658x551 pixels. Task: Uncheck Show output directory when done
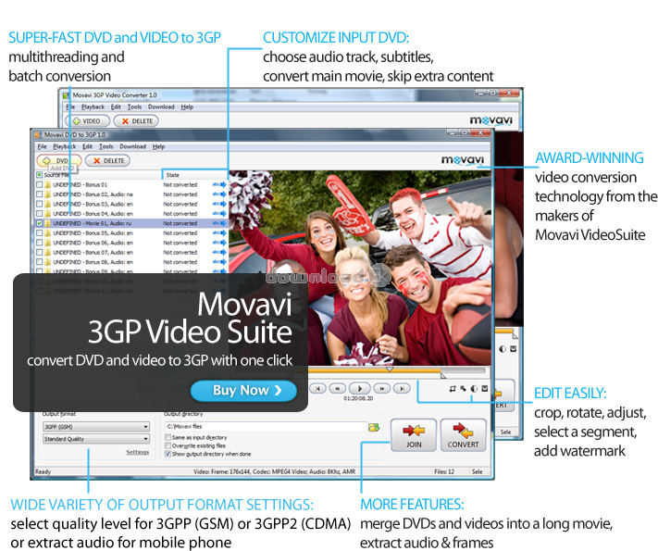tap(168, 454)
